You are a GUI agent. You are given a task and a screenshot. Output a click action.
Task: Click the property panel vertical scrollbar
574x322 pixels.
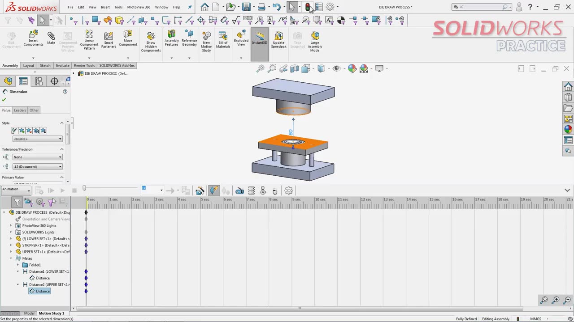click(68, 134)
